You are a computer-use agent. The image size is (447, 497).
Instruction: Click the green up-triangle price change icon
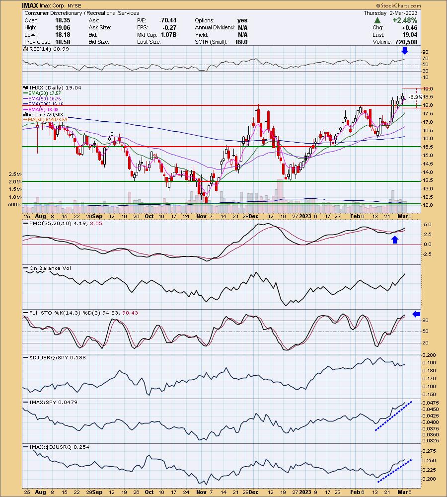click(377, 20)
